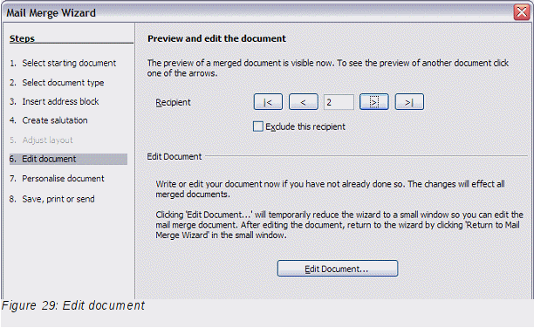Screen dimensions: 534x328
Task: Click the Steps heading
Action: pyautogui.click(x=22, y=38)
